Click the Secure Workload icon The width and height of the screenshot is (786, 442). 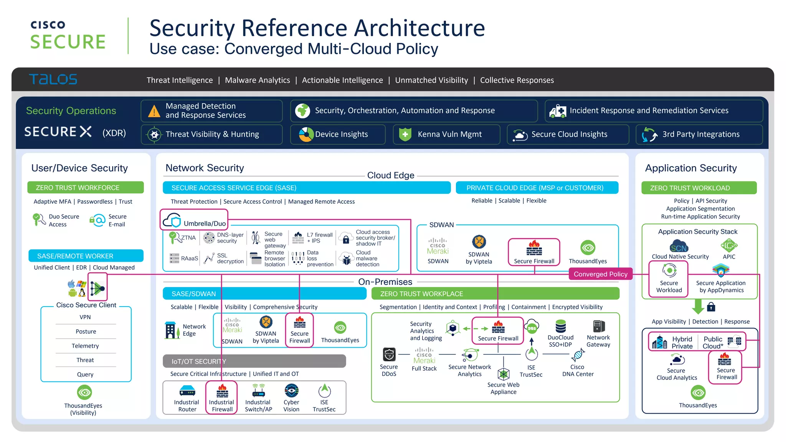point(669,270)
